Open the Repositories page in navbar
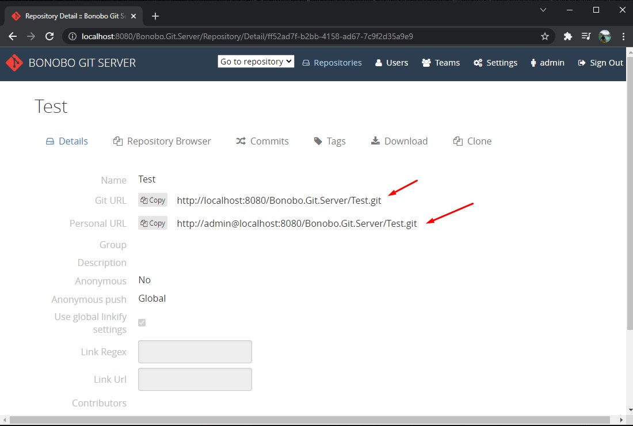 332,63
